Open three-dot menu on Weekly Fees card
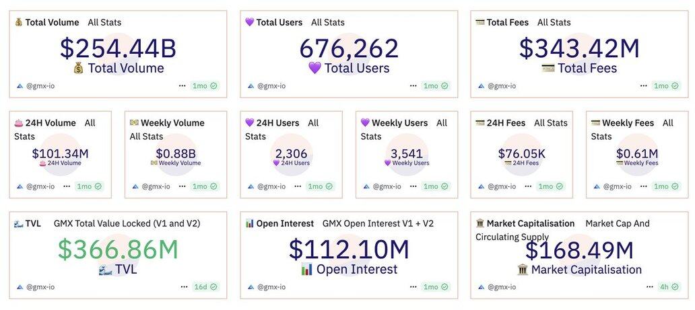The height and width of the screenshot is (310, 695). [641, 186]
